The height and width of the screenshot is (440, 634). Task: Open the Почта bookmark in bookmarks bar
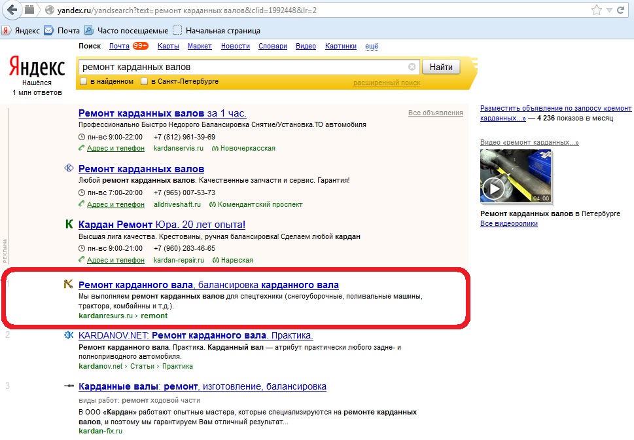click(x=62, y=30)
